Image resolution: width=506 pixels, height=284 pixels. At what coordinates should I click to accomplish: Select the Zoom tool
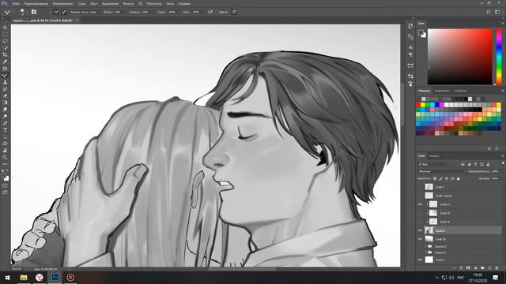(5, 158)
